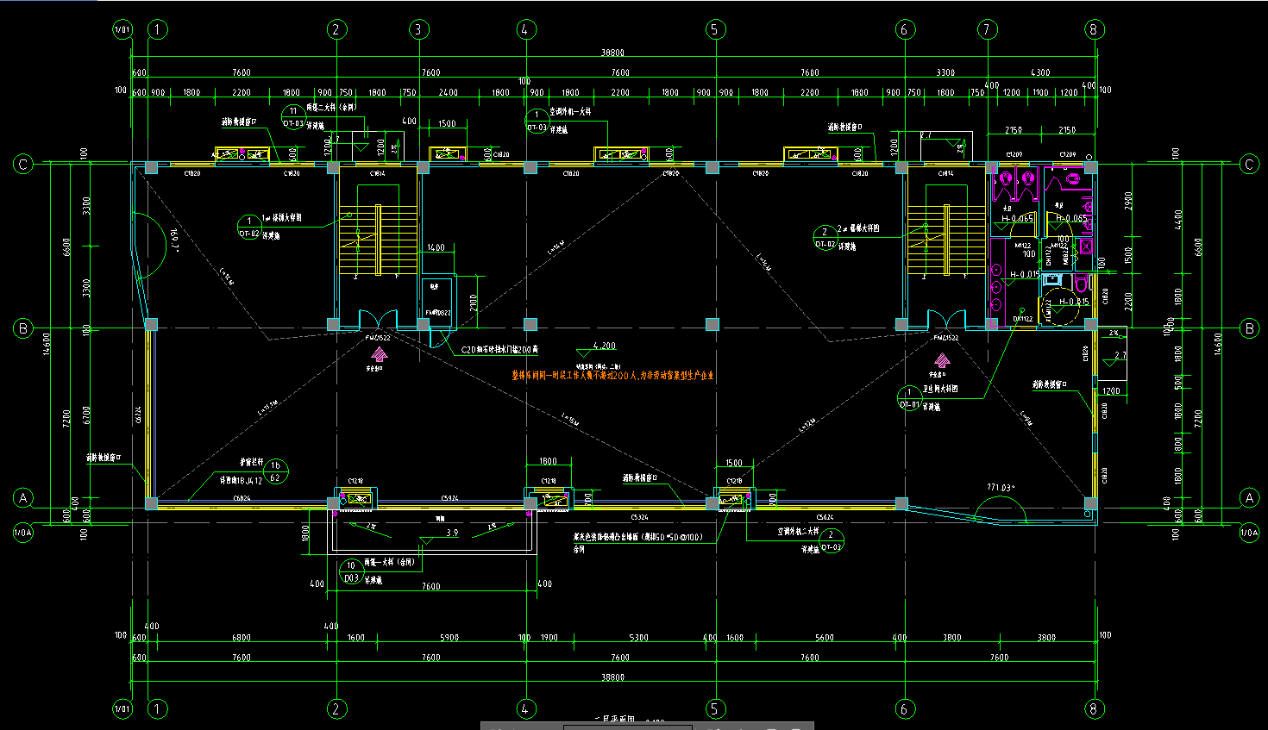
Task: Click the pink safety exit arrow near FM1522 left
Action: click(378, 354)
